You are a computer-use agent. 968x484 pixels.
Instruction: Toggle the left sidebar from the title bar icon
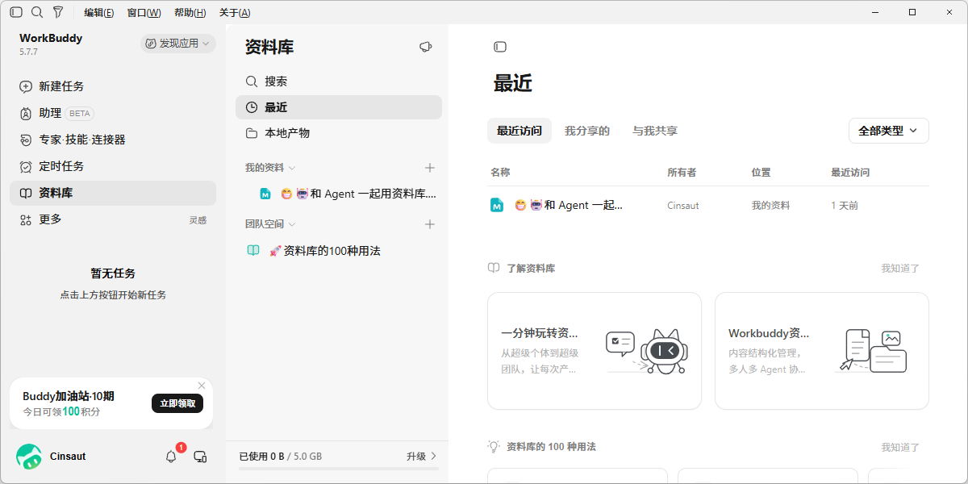(16, 12)
